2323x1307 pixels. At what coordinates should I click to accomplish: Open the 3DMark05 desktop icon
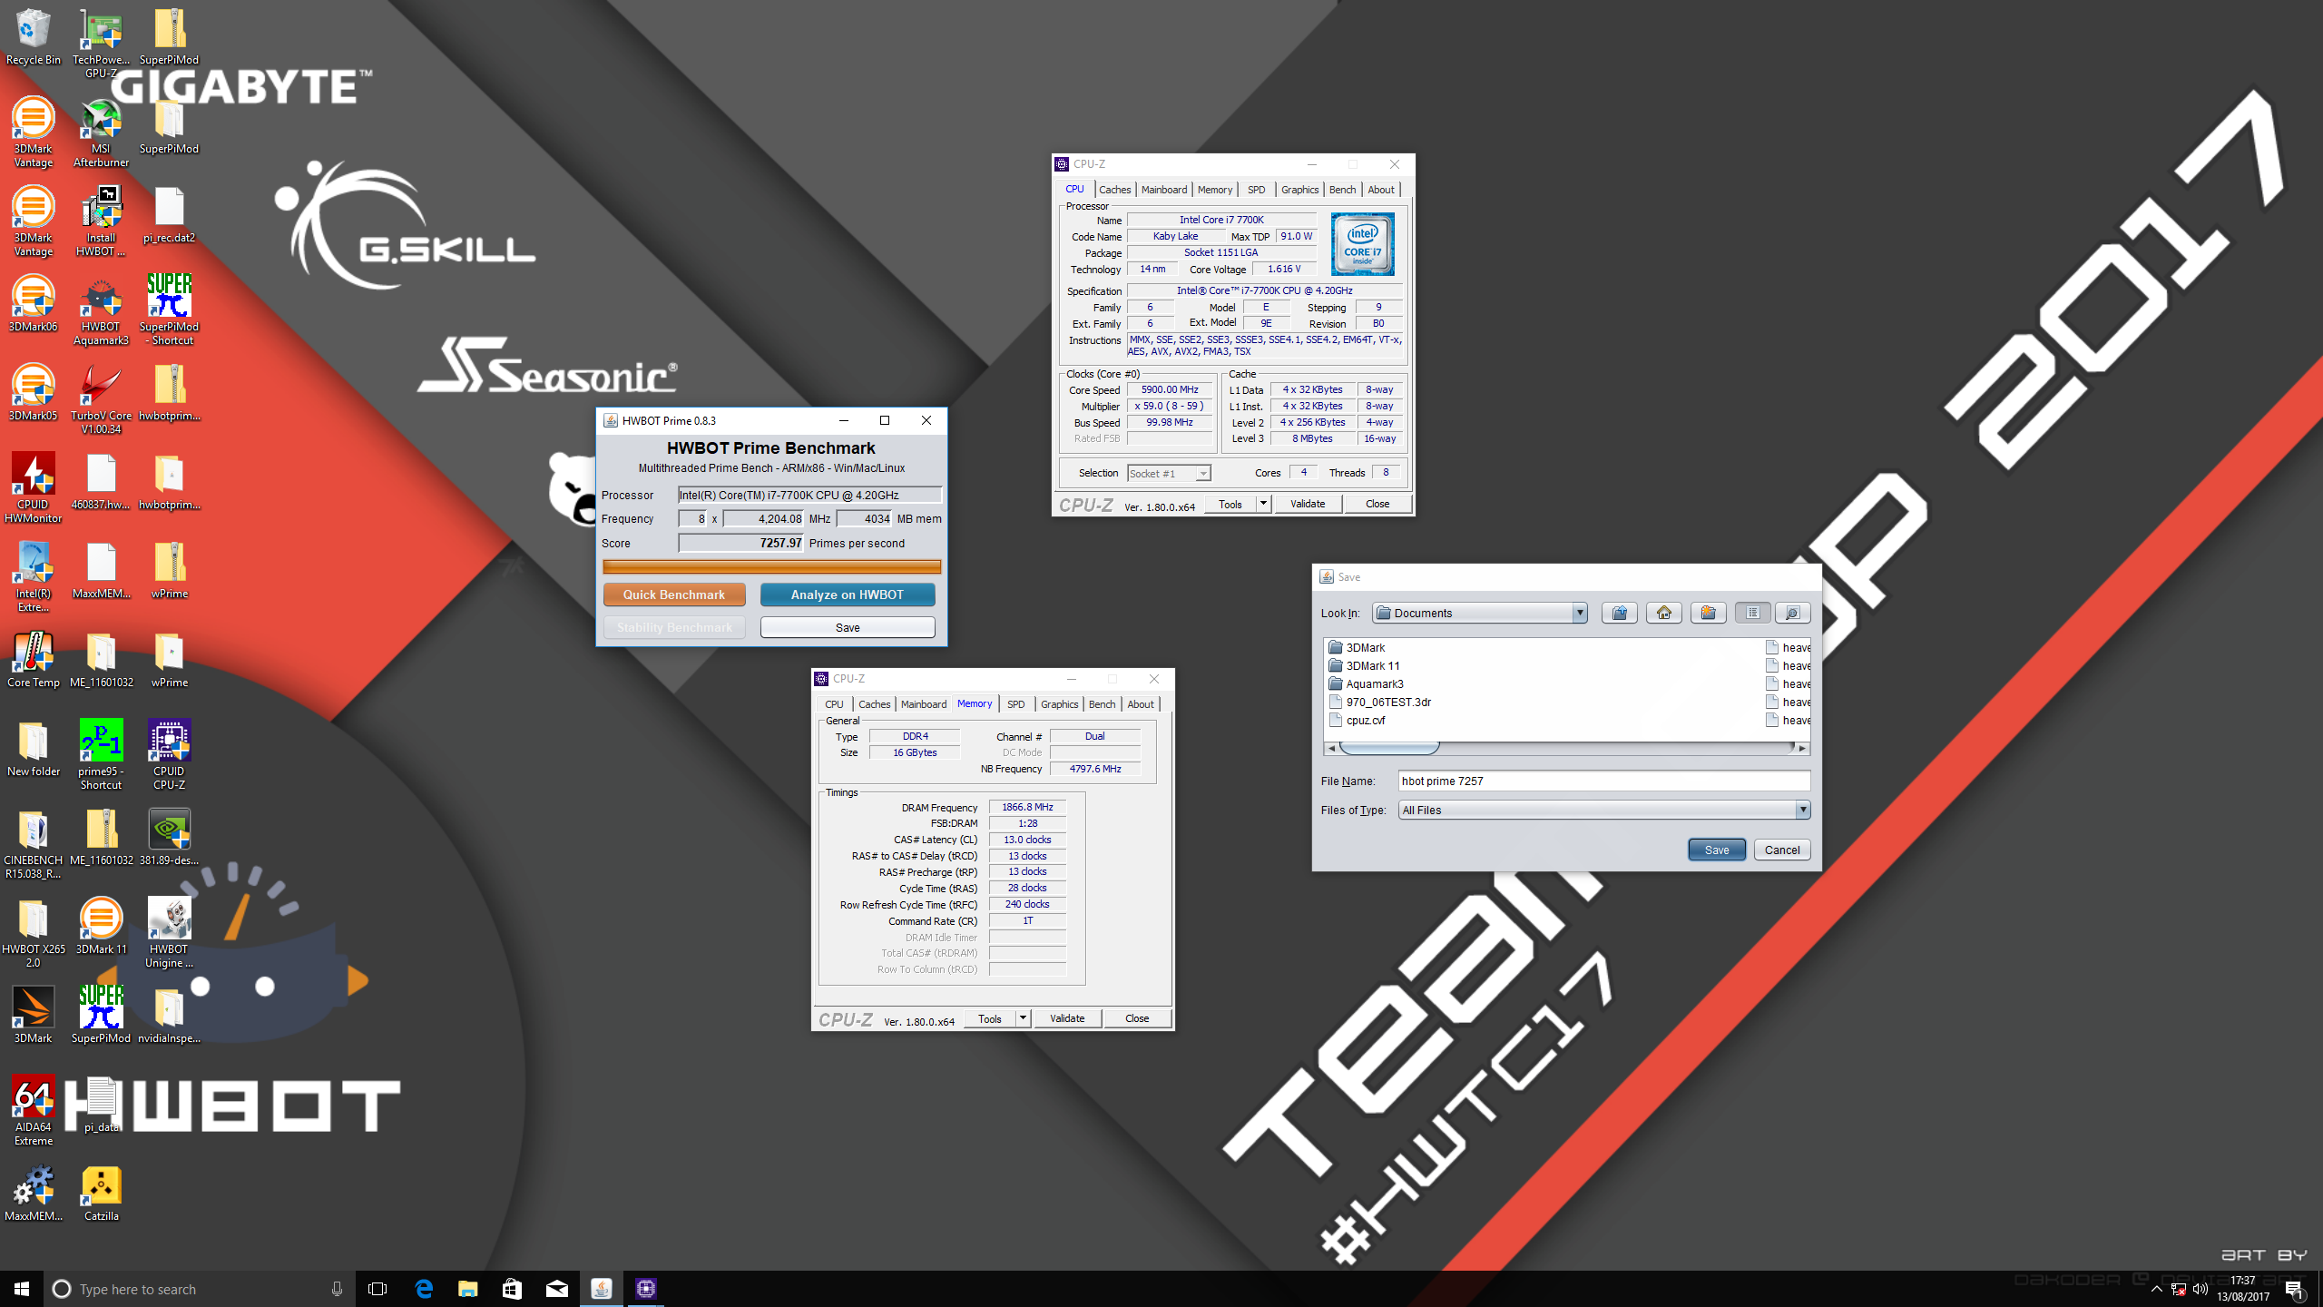pyautogui.click(x=34, y=392)
